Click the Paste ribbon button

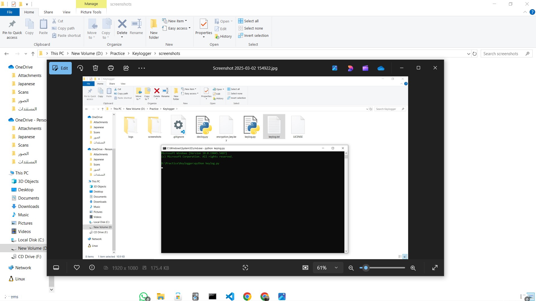pos(43,27)
